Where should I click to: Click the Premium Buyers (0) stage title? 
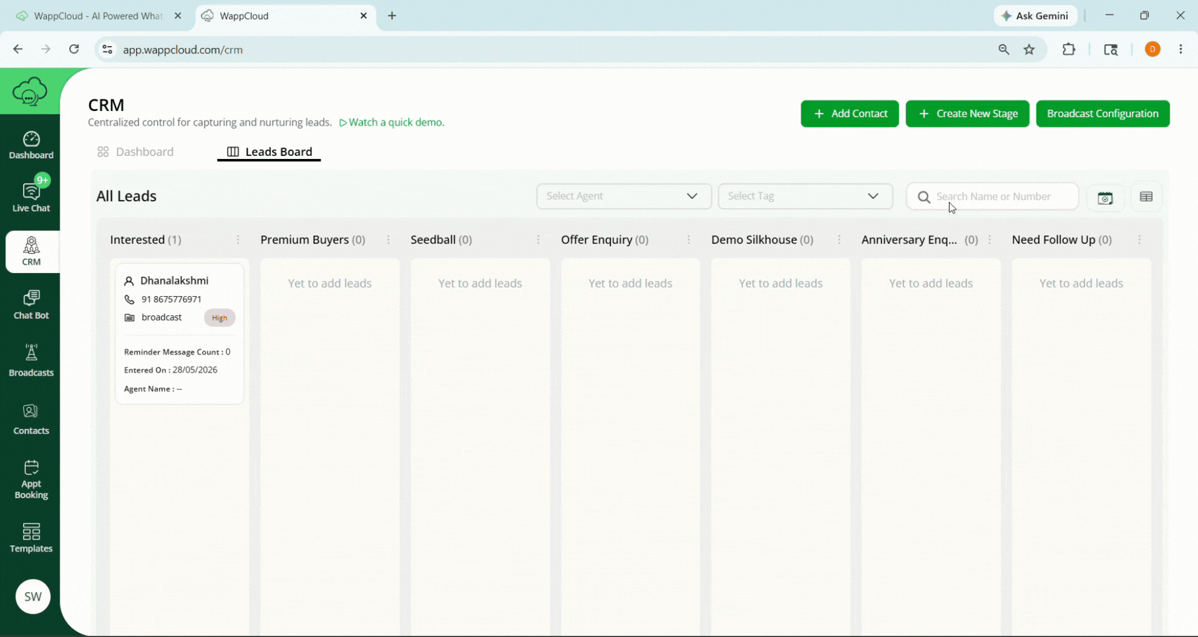tap(313, 240)
